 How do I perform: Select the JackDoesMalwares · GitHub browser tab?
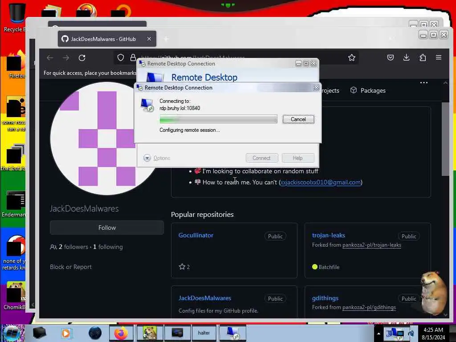click(107, 39)
